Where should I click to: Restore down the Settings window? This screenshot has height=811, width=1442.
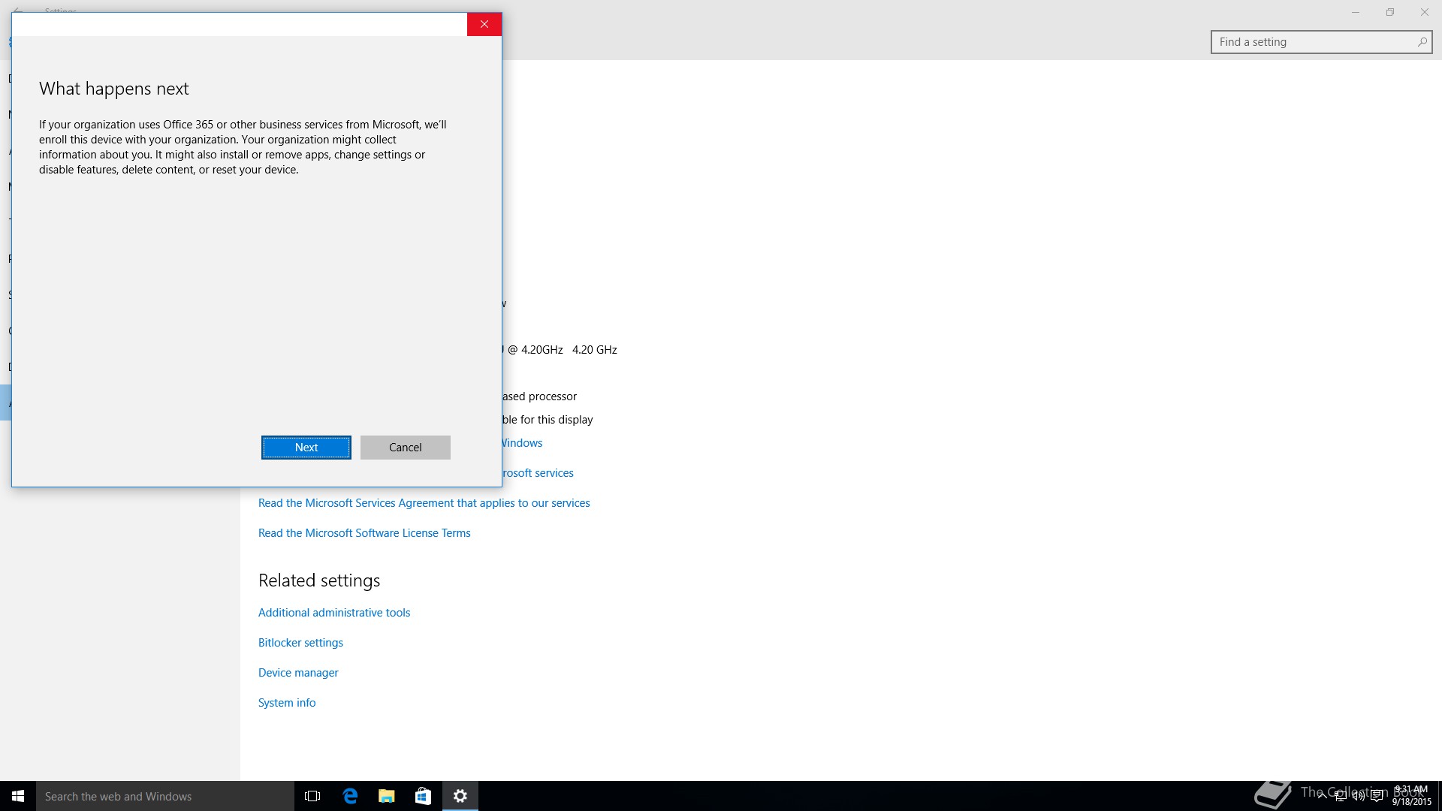tap(1390, 12)
